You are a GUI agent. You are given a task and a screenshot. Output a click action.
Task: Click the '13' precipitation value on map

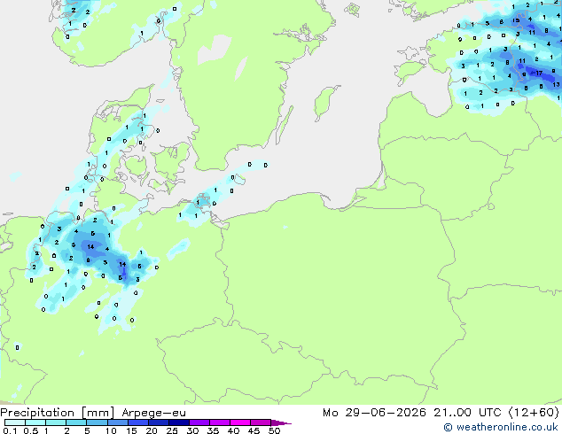coord(556,84)
